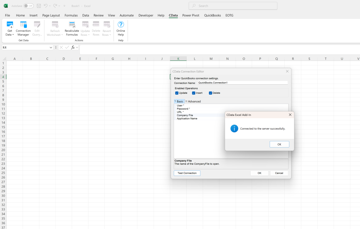The image size is (360, 229).
Task: Open the Undo history dropdown arrow
Action: point(50,6)
